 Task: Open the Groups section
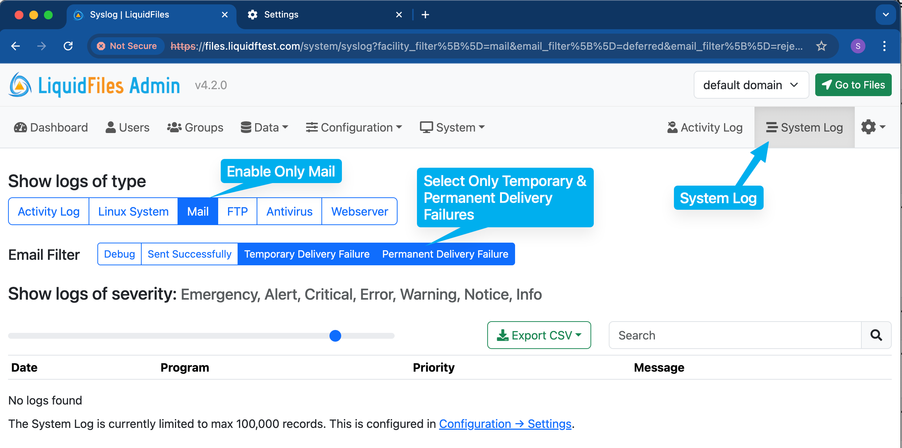point(195,127)
